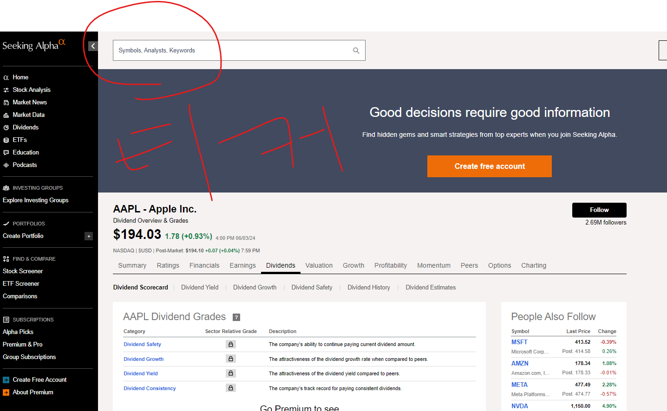Click the lock icon for Dividend Yield
The width and height of the screenshot is (667, 411).
pyautogui.click(x=231, y=373)
